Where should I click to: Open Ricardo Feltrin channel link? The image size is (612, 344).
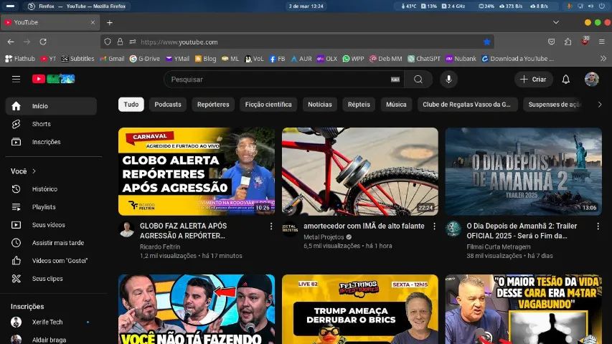[160, 247]
